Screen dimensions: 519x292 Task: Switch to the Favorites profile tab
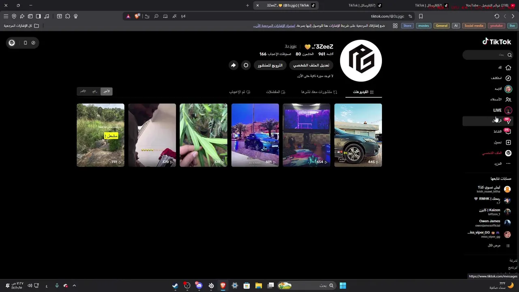coord(276,92)
